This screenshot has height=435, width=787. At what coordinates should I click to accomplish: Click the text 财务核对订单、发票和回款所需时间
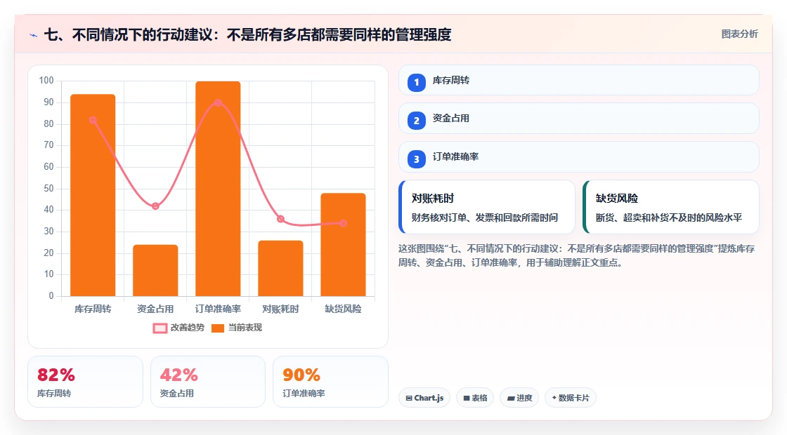click(485, 217)
